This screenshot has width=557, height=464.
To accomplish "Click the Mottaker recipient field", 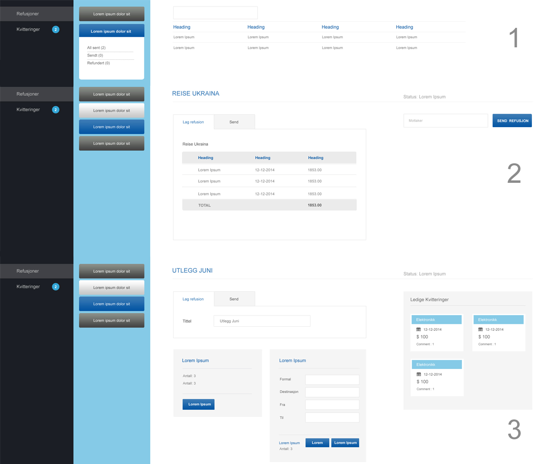I will coord(446,121).
